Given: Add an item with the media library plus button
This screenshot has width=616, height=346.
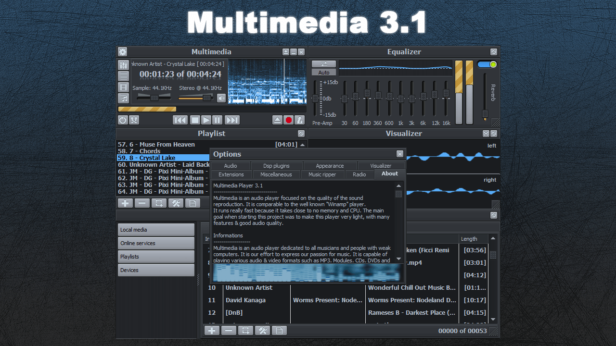Looking at the screenshot, I should pyautogui.click(x=212, y=331).
